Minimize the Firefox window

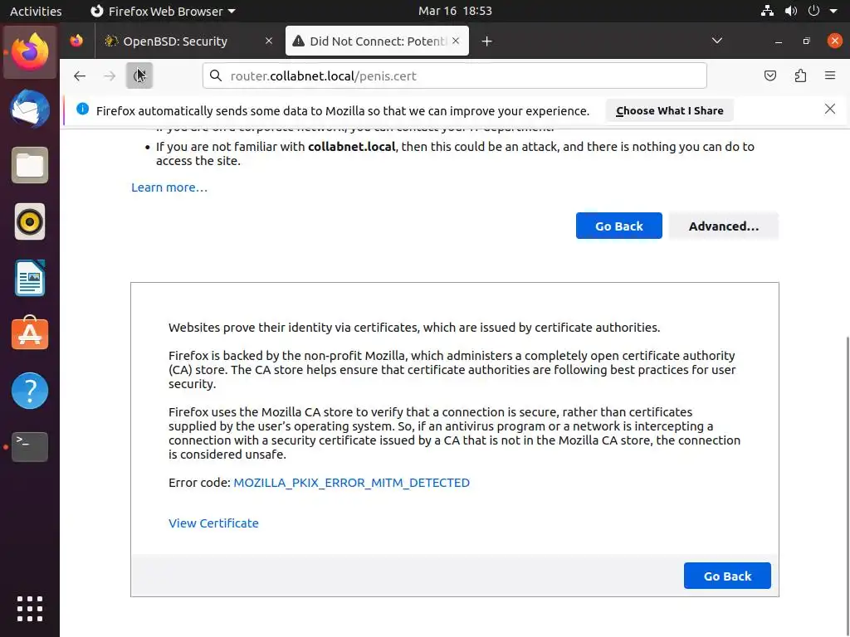(779, 41)
